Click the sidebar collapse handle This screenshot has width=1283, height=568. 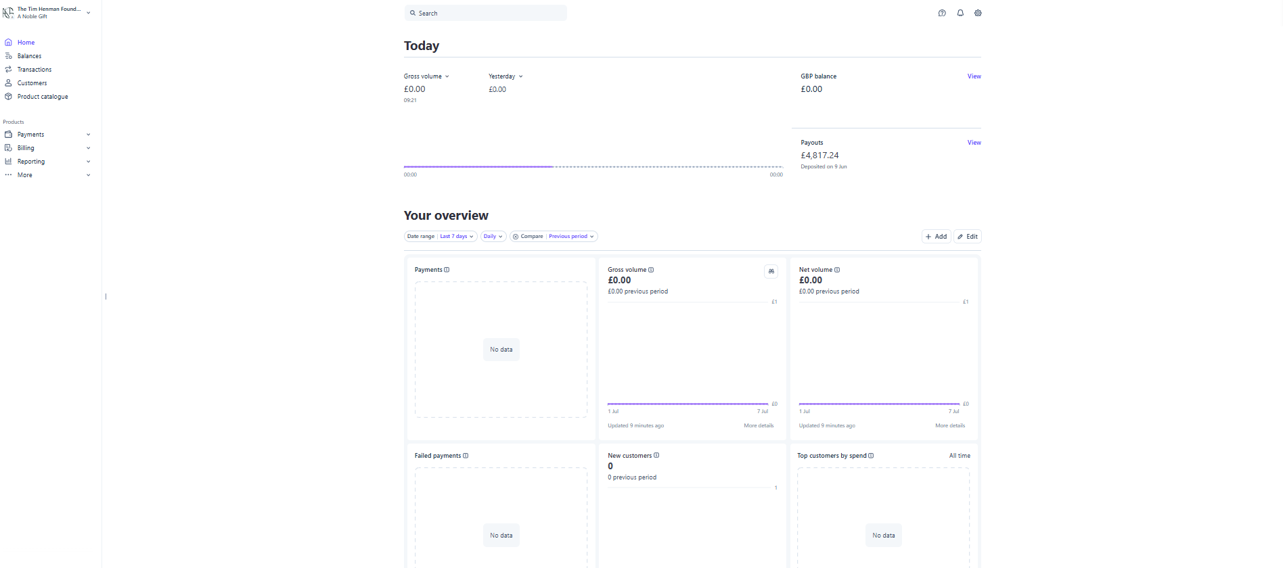[x=106, y=296]
